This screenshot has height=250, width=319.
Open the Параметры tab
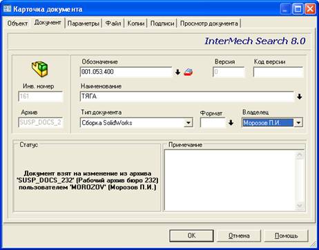pyautogui.click(x=84, y=23)
